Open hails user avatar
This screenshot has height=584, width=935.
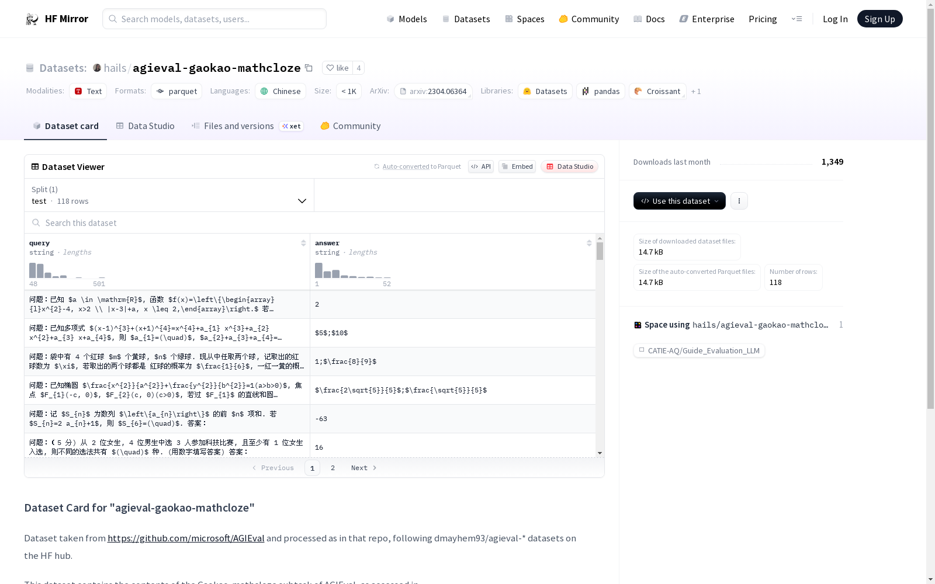pos(97,68)
